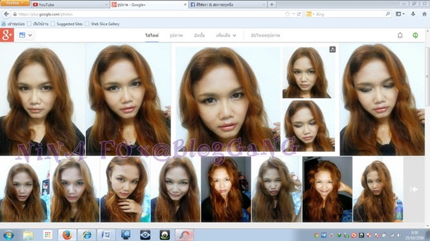Open the Suggested Sites bookmark
The image size is (430, 241).
(x=67, y=24)
